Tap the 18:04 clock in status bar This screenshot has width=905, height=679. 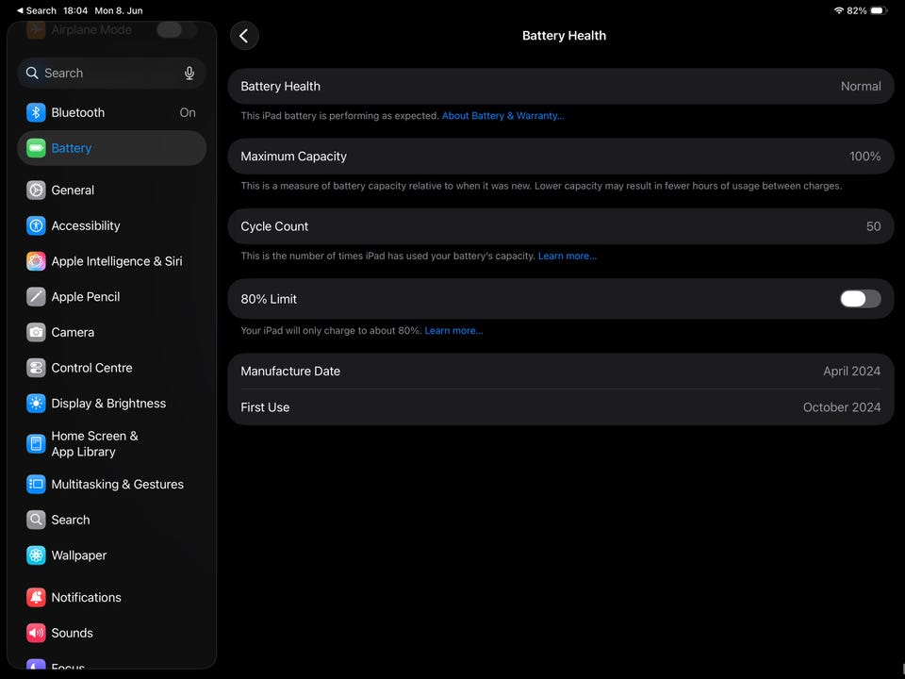pyautogui.click(x=75, y=10)
